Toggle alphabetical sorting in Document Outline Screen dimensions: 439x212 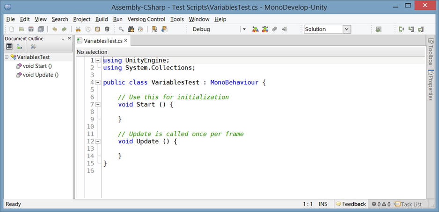coord(19,46)
